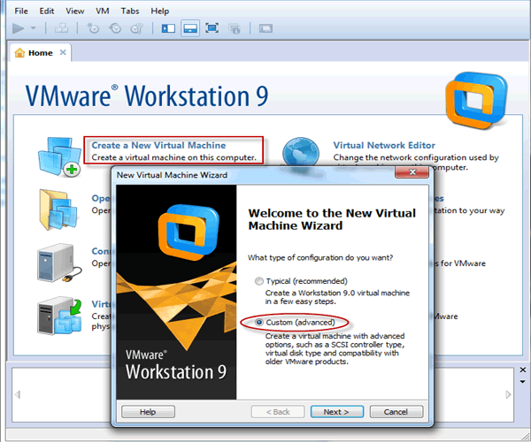Click the Virtual Network Editor globe icon

coord(301,153)
